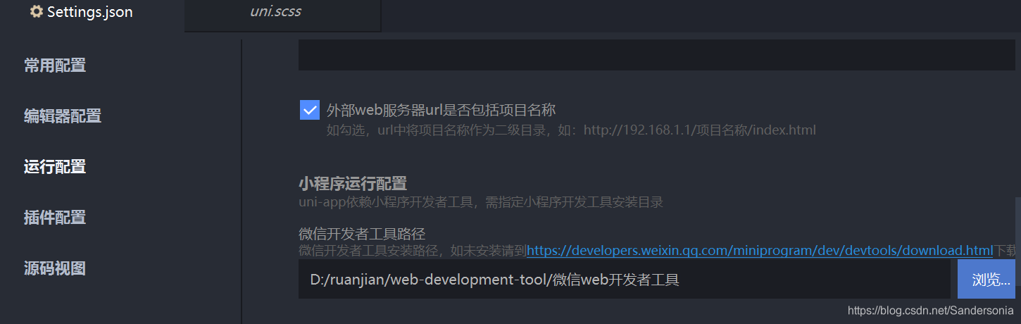This screenshot has width=1021, height=324.
Task: Click the blog.csdn.net/Sandersonia watermark text
Action: coord(931,311)
